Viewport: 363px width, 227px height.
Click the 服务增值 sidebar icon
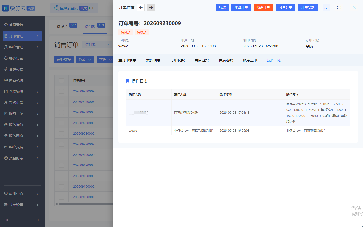6,125
